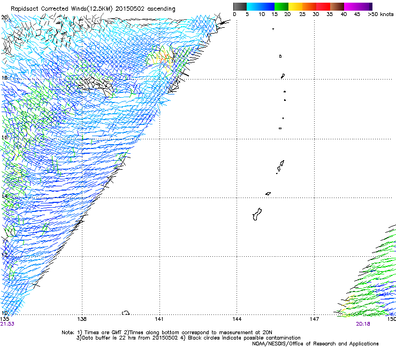
Task: Click the 'NOAA/NESDIS/Office of Research and Applications' credit
Action: click(x=315, y=344)
